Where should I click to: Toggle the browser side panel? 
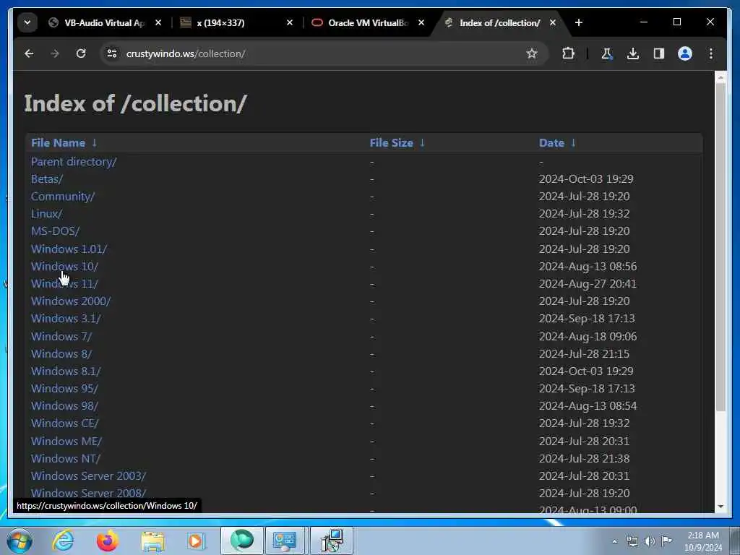point(659,53)
